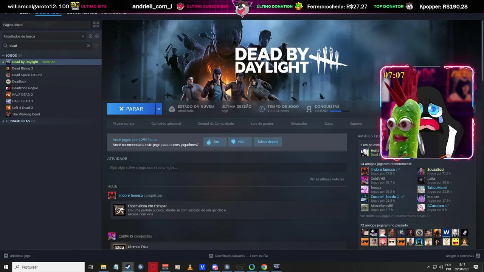Click the Left 4 Dead 2 game icon
Image resolution: width=484 pixels, height=272 pixels.
[8, 108]
